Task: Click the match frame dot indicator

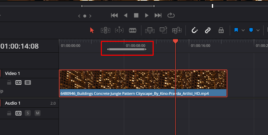Action: point(85,16)
